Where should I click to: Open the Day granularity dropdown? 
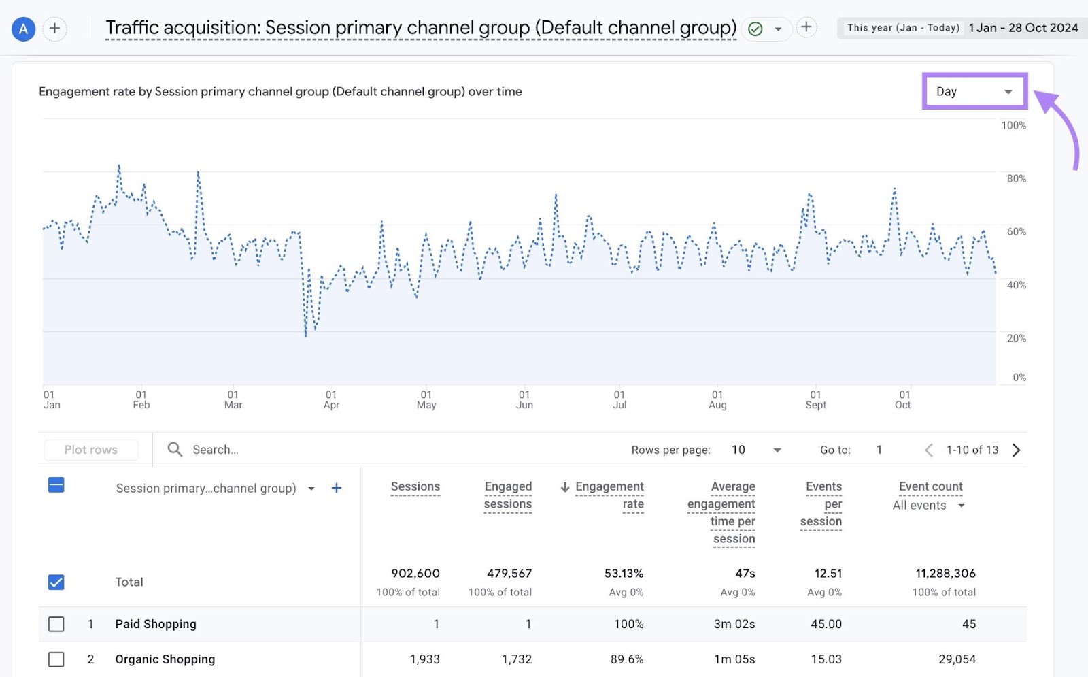click(974, 91)
